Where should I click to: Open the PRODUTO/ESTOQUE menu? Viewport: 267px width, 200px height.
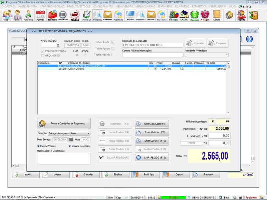pos(79,6)
